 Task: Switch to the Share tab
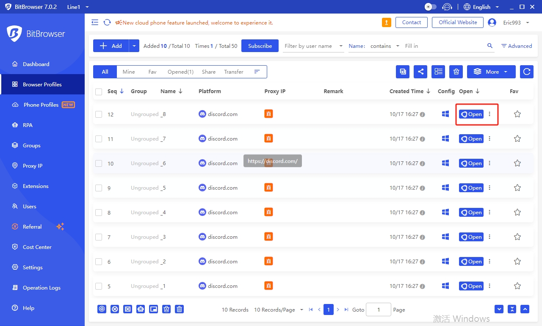tap(209, 72)
